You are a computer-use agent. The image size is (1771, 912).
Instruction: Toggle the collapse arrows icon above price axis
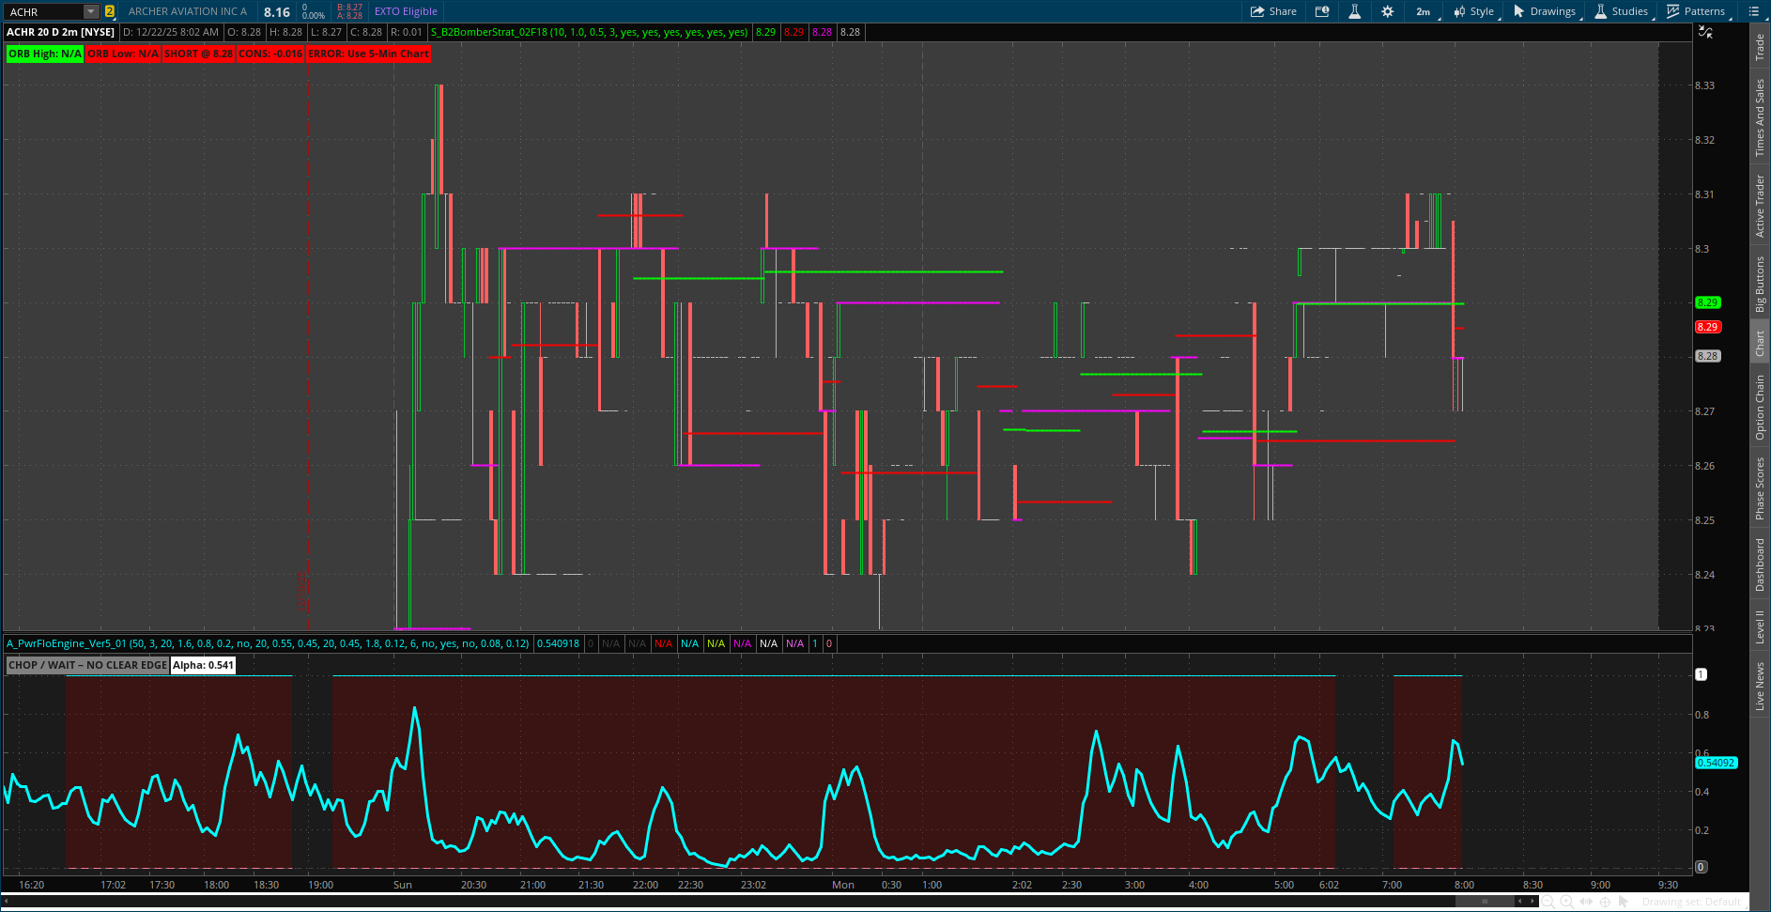pyautogui.click(x=1705, y=32)
